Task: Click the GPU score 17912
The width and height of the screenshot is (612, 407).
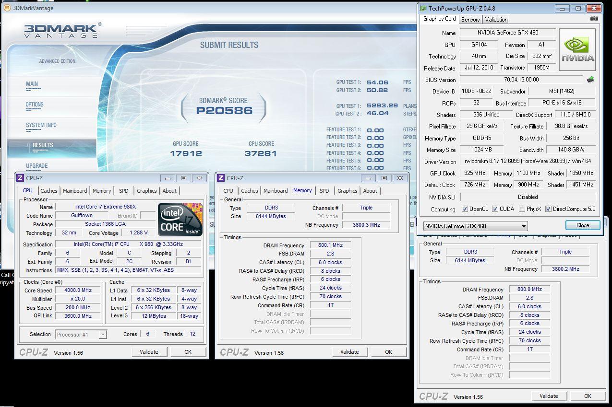Action: (186, 153)
